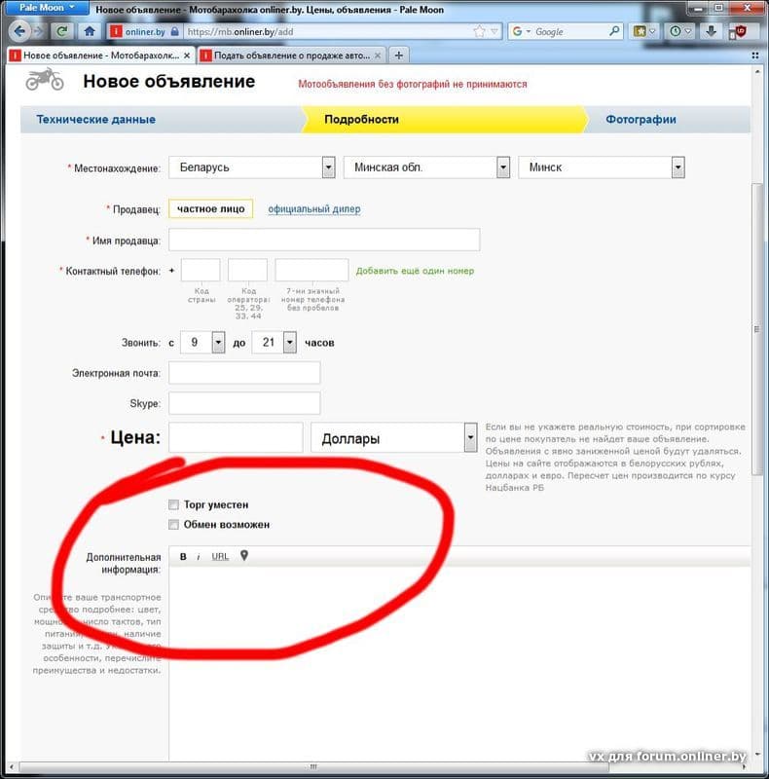Open region dropdown showing Минская обл.

(426, 167)
